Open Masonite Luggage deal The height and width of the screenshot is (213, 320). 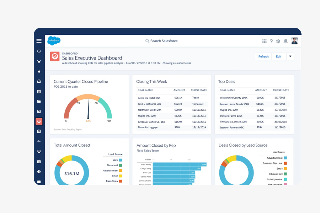click(148, 127)
